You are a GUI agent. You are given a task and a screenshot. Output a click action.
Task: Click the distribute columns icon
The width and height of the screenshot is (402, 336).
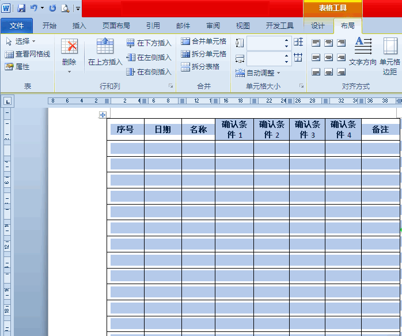[298, 57]
